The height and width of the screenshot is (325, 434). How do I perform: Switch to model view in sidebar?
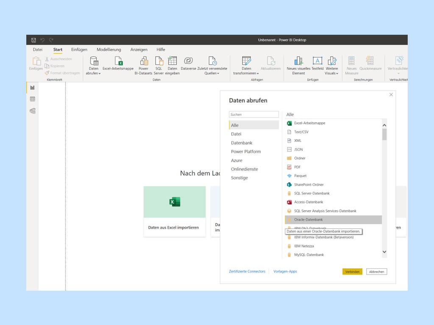click(x=32, y=111)
